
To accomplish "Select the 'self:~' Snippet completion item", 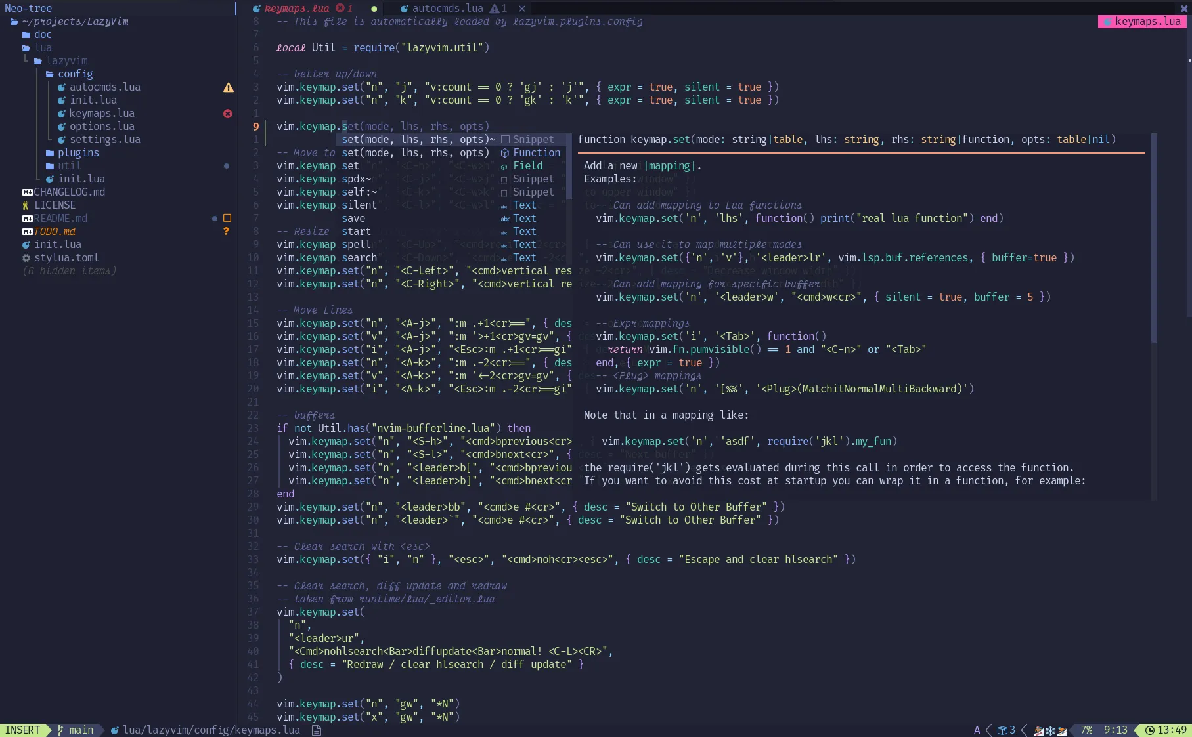I will (450, 192).
